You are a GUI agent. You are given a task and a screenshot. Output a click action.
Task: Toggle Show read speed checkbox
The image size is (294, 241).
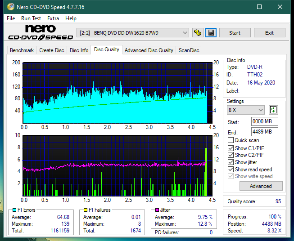tap(231, 169)
